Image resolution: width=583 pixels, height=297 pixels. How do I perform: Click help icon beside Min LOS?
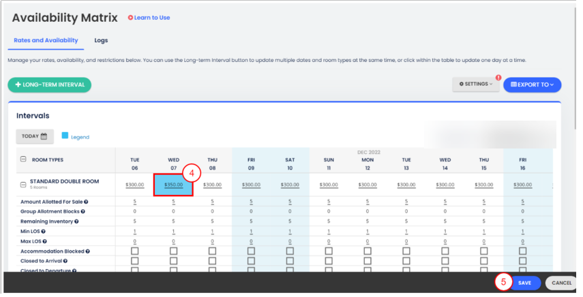point(43,232)
